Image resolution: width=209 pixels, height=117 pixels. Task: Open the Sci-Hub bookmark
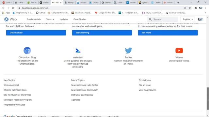click(x=176, y=13)
